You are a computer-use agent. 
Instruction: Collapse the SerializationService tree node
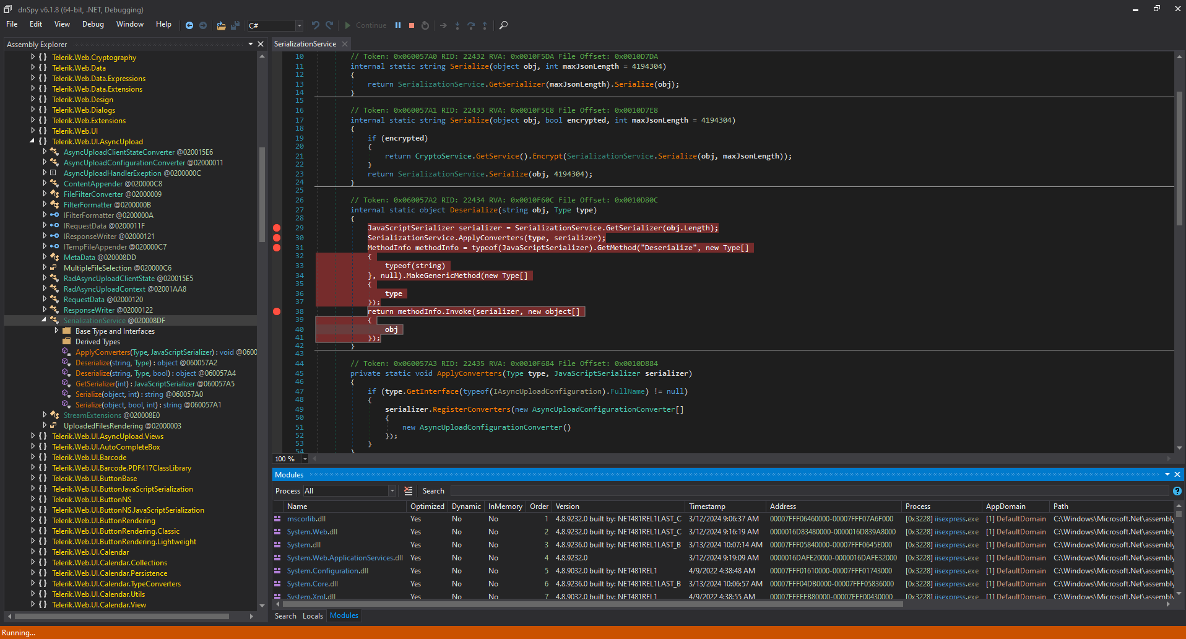44,320
